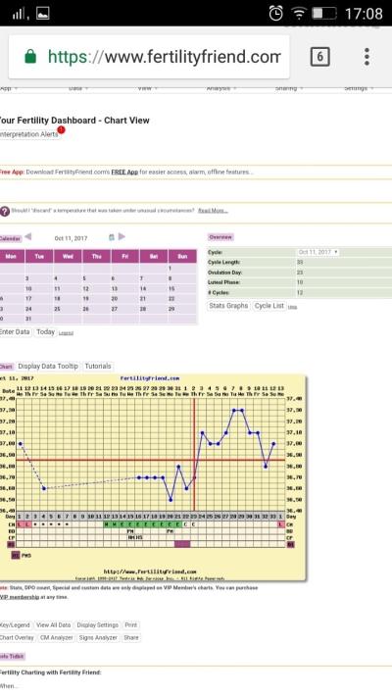The image size is (392, 697).
Task: Tap the Wi-Fi status icon
Action: tap(300, 14)
